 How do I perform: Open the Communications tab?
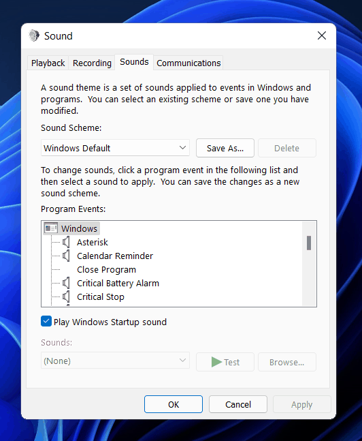[x=188, y=63]
